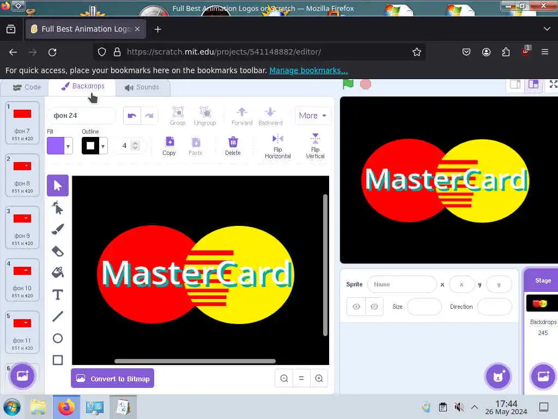Open the Manage bookmarks link
The image size is (558, 419).
[x=308, y=70]
